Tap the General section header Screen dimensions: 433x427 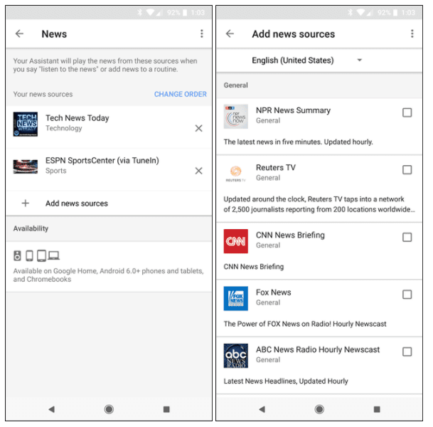pos(235,85)
